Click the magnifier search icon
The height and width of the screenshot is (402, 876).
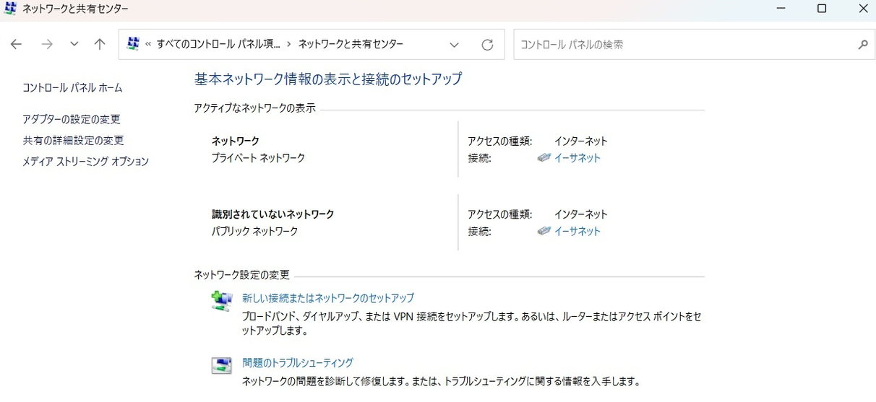(862, 45)
